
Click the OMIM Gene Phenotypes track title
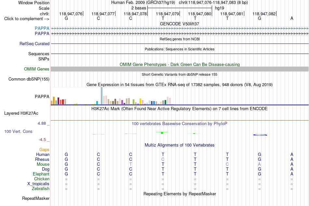click(180, 65)
